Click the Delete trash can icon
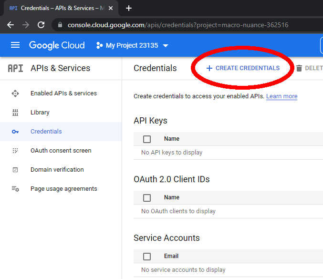Viewport: 323px width, 279px height. [299, 68]
